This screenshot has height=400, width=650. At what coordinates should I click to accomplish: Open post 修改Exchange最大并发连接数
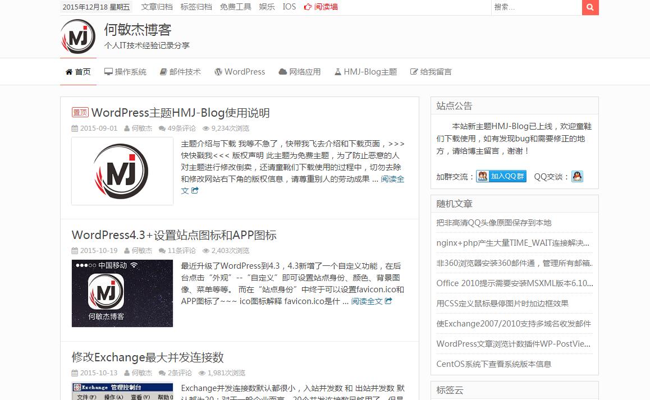pyautogui.click(x=148, y=357)
